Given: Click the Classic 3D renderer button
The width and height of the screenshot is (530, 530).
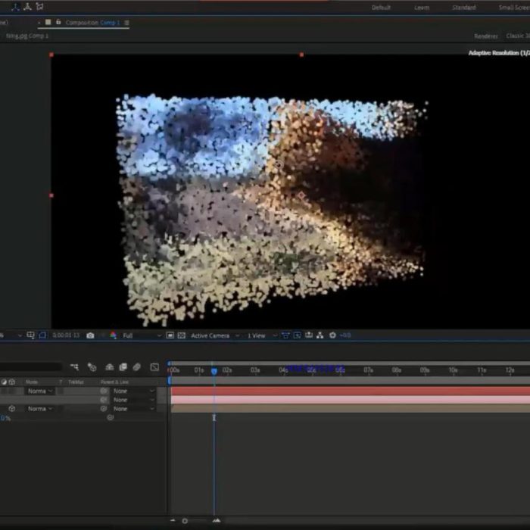Looking at the screenshot, I should [x=517, y=36].
